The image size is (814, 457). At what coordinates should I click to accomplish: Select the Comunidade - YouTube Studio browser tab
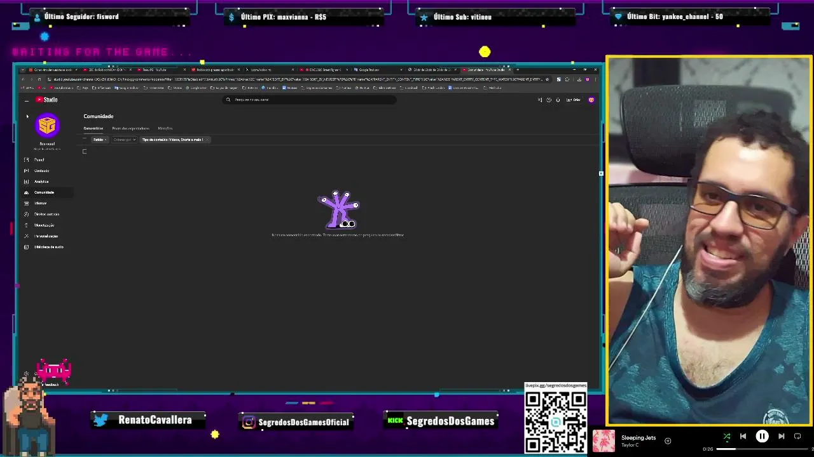tap(486, 70)
